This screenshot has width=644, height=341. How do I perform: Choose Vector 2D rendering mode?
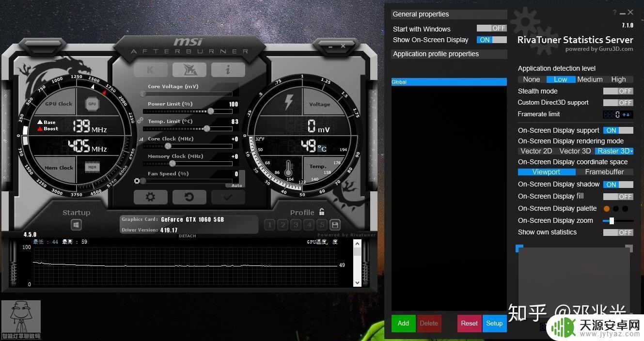coord(536,151)
